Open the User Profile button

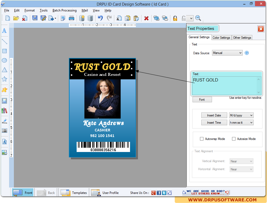(105, 193)
